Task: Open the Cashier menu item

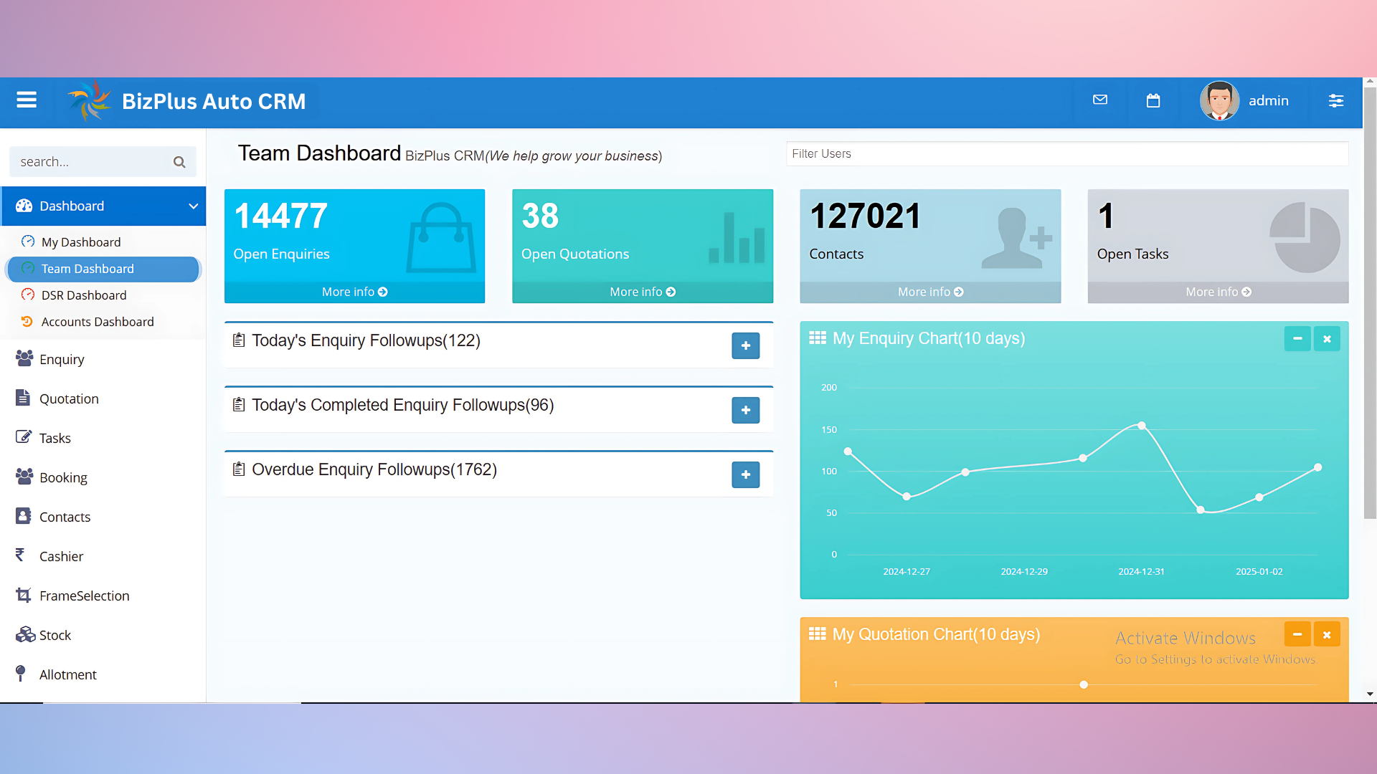Action: (x=61, y=556)
